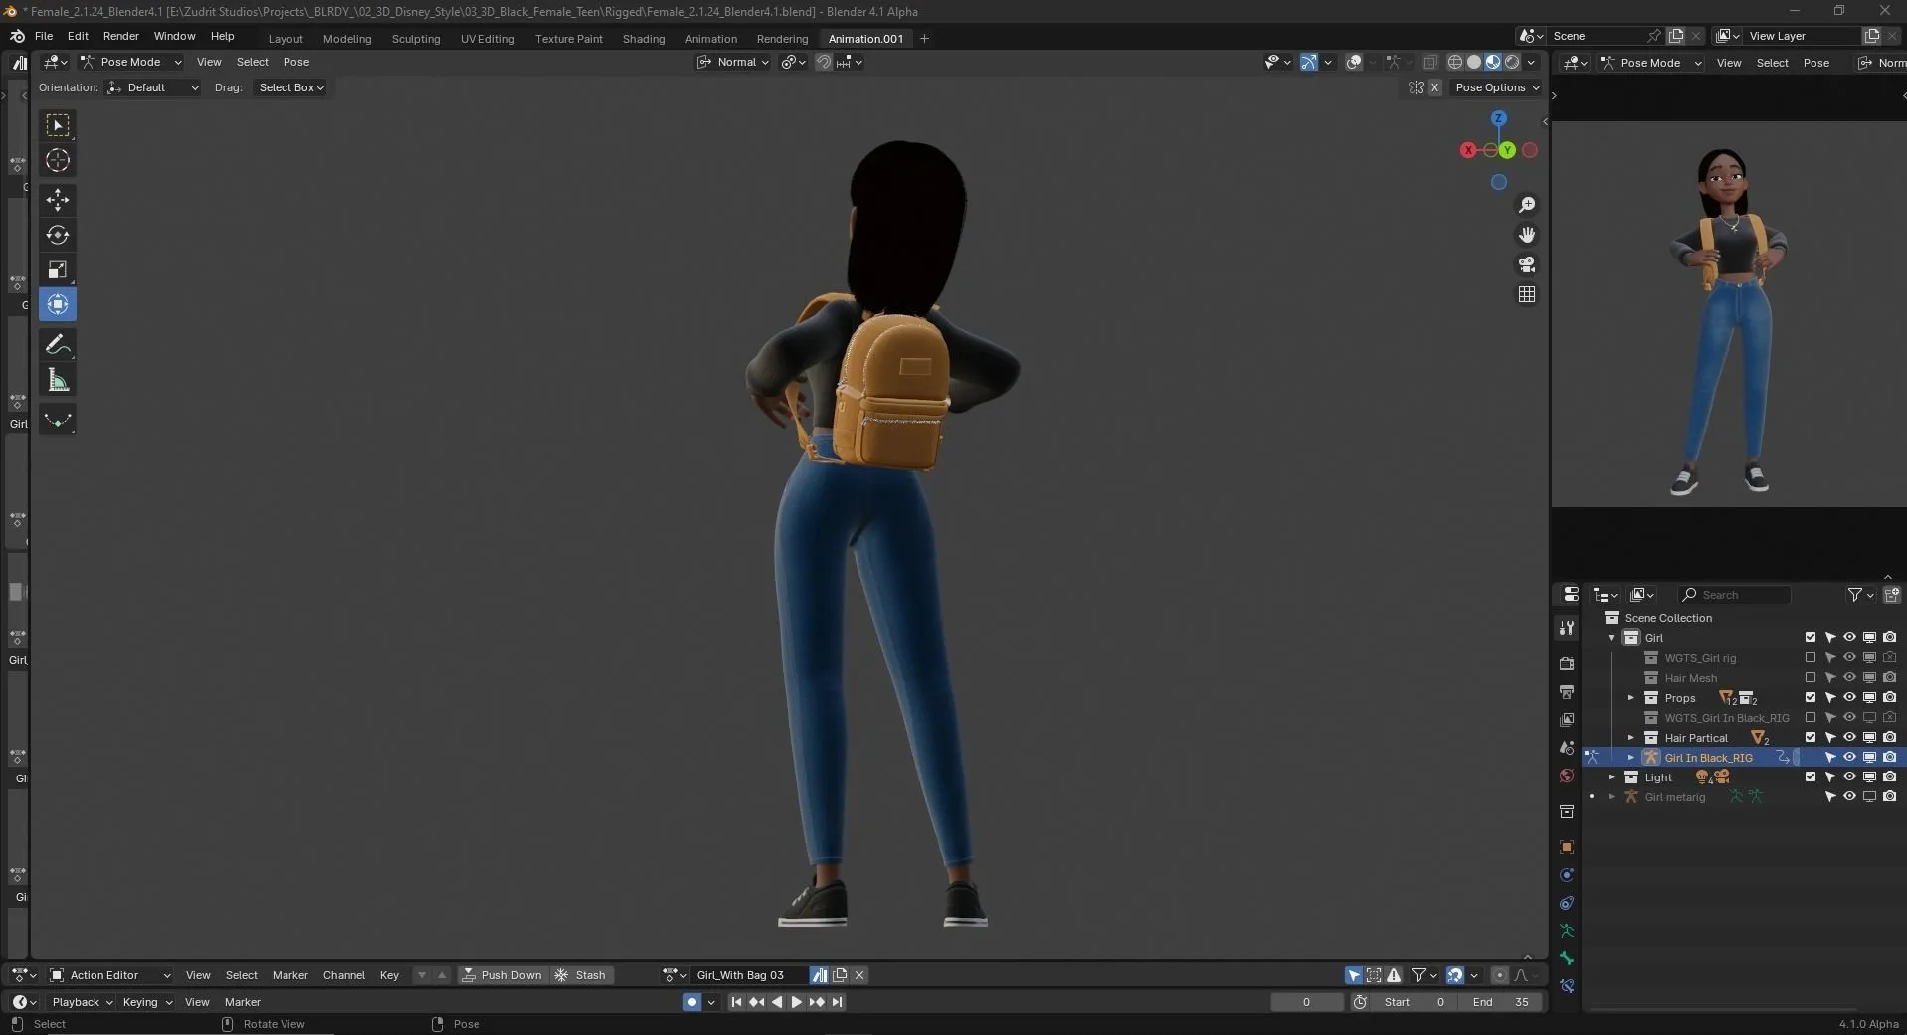Disable the Props collection checkbox
Viewport: 1907px width, 1035px height.
(1810, 697)
